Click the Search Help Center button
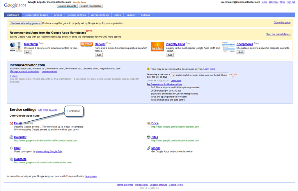 [91, 6]
